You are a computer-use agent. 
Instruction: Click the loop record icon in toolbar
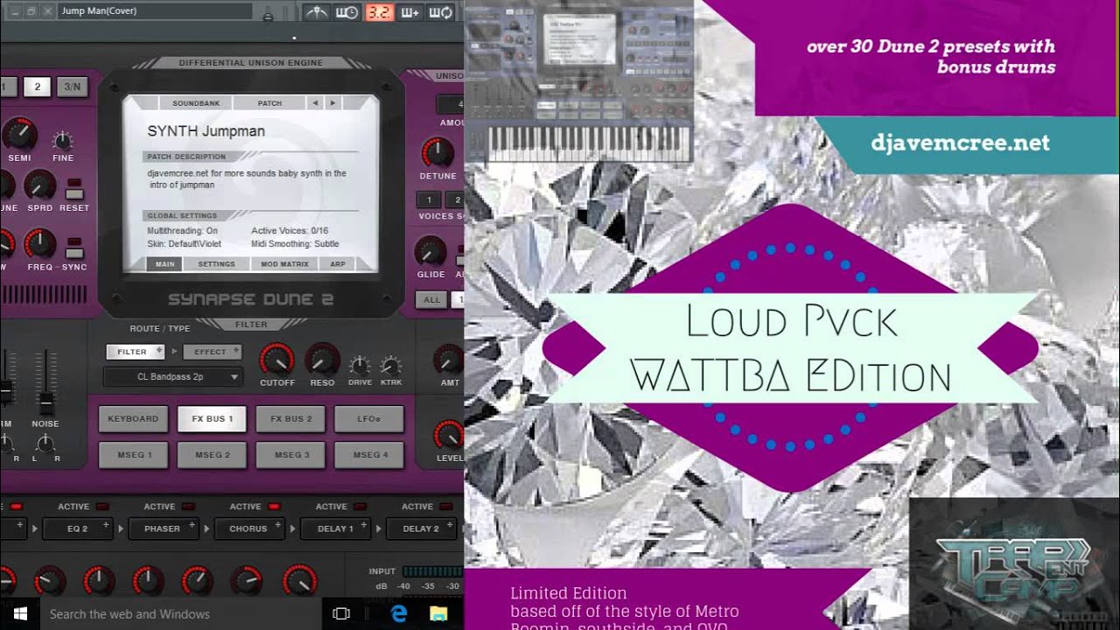(x=442, y=12)
